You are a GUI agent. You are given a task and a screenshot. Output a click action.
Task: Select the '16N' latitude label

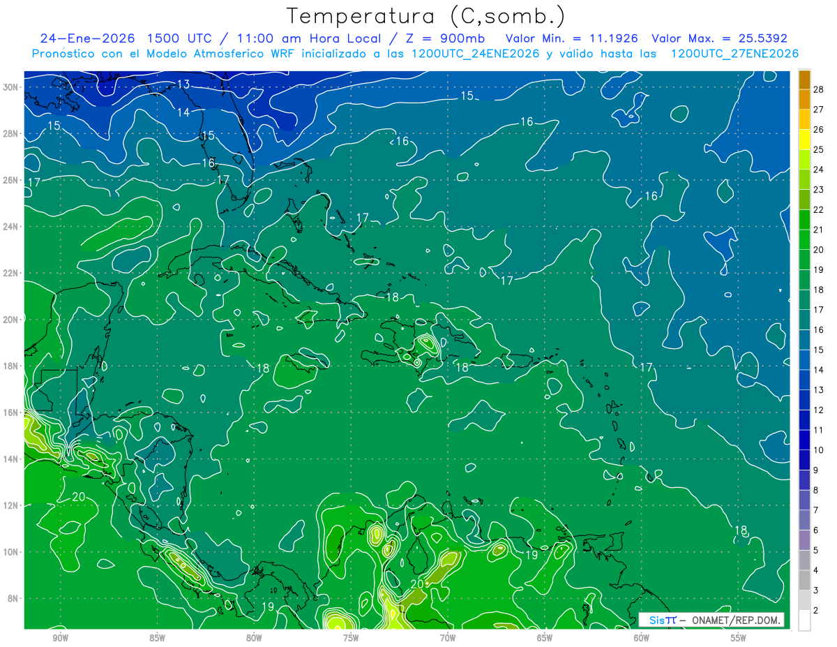coord(10,412)
